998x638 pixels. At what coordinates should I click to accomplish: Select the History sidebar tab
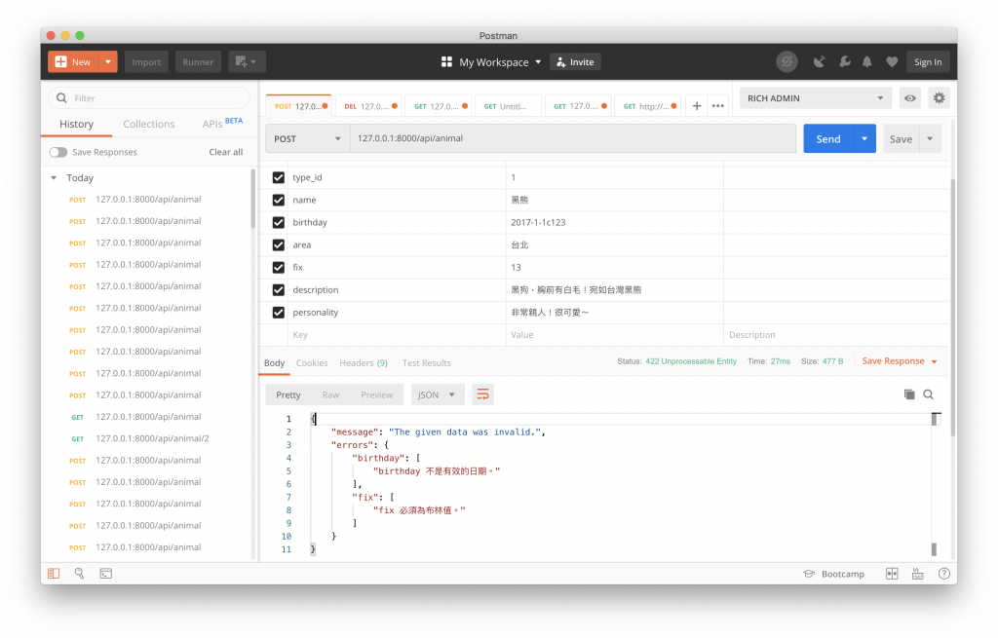(x=76, y=124)
